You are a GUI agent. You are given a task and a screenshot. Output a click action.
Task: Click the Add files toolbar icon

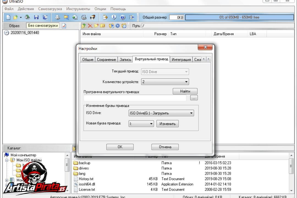point(105,17)
